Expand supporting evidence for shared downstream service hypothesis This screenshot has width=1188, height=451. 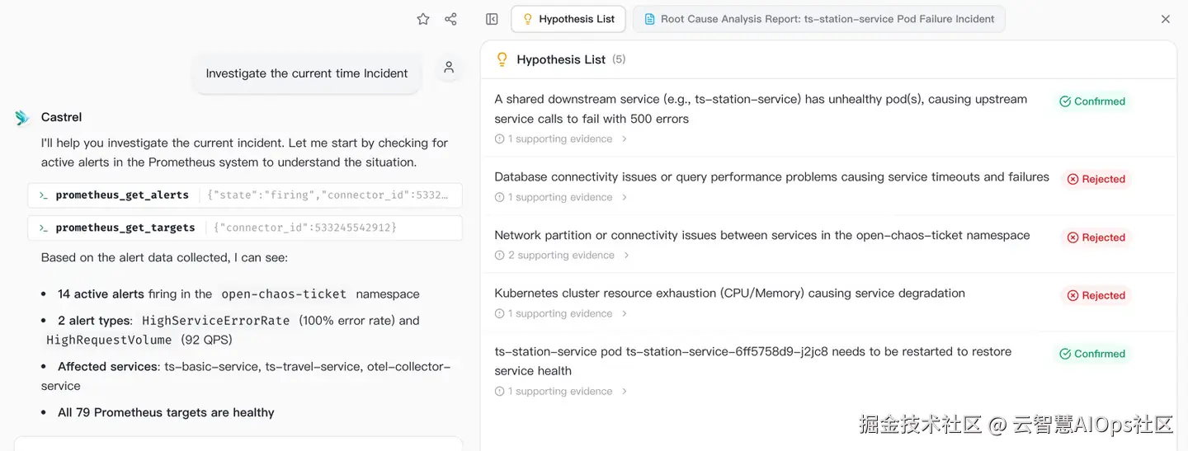point(561,139)
